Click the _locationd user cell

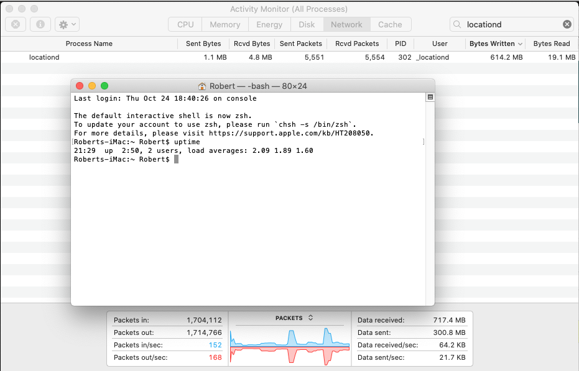point(432,57)
